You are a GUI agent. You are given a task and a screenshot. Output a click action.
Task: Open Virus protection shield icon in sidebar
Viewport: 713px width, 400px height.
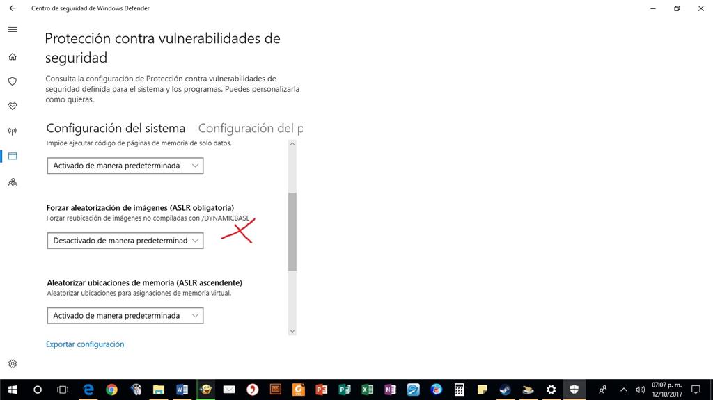pyautogui.click(x=13, y=81)
